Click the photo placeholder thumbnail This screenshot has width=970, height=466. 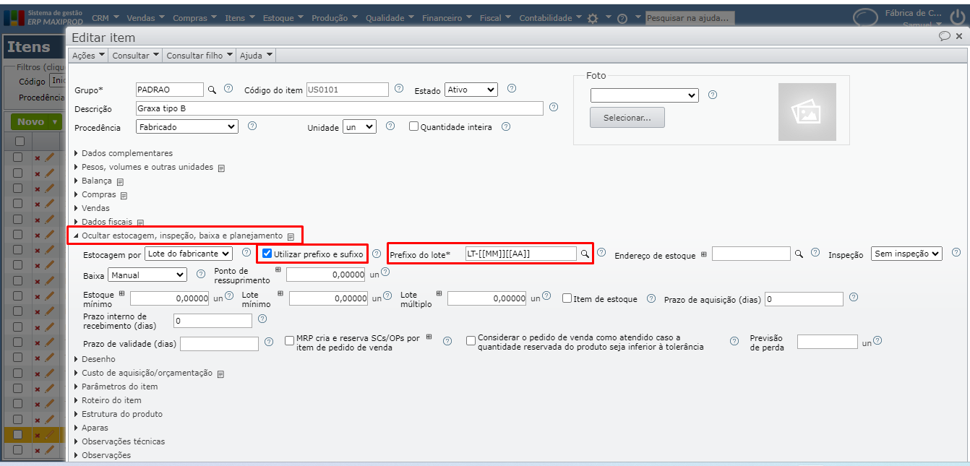[x=807, y=112]
